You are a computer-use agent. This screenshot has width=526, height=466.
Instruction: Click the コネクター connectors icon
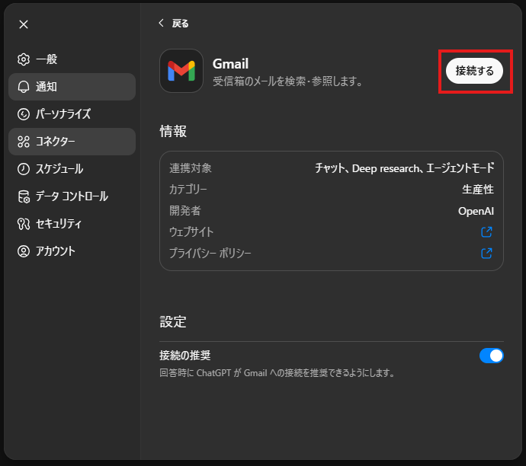pos(24,142)
